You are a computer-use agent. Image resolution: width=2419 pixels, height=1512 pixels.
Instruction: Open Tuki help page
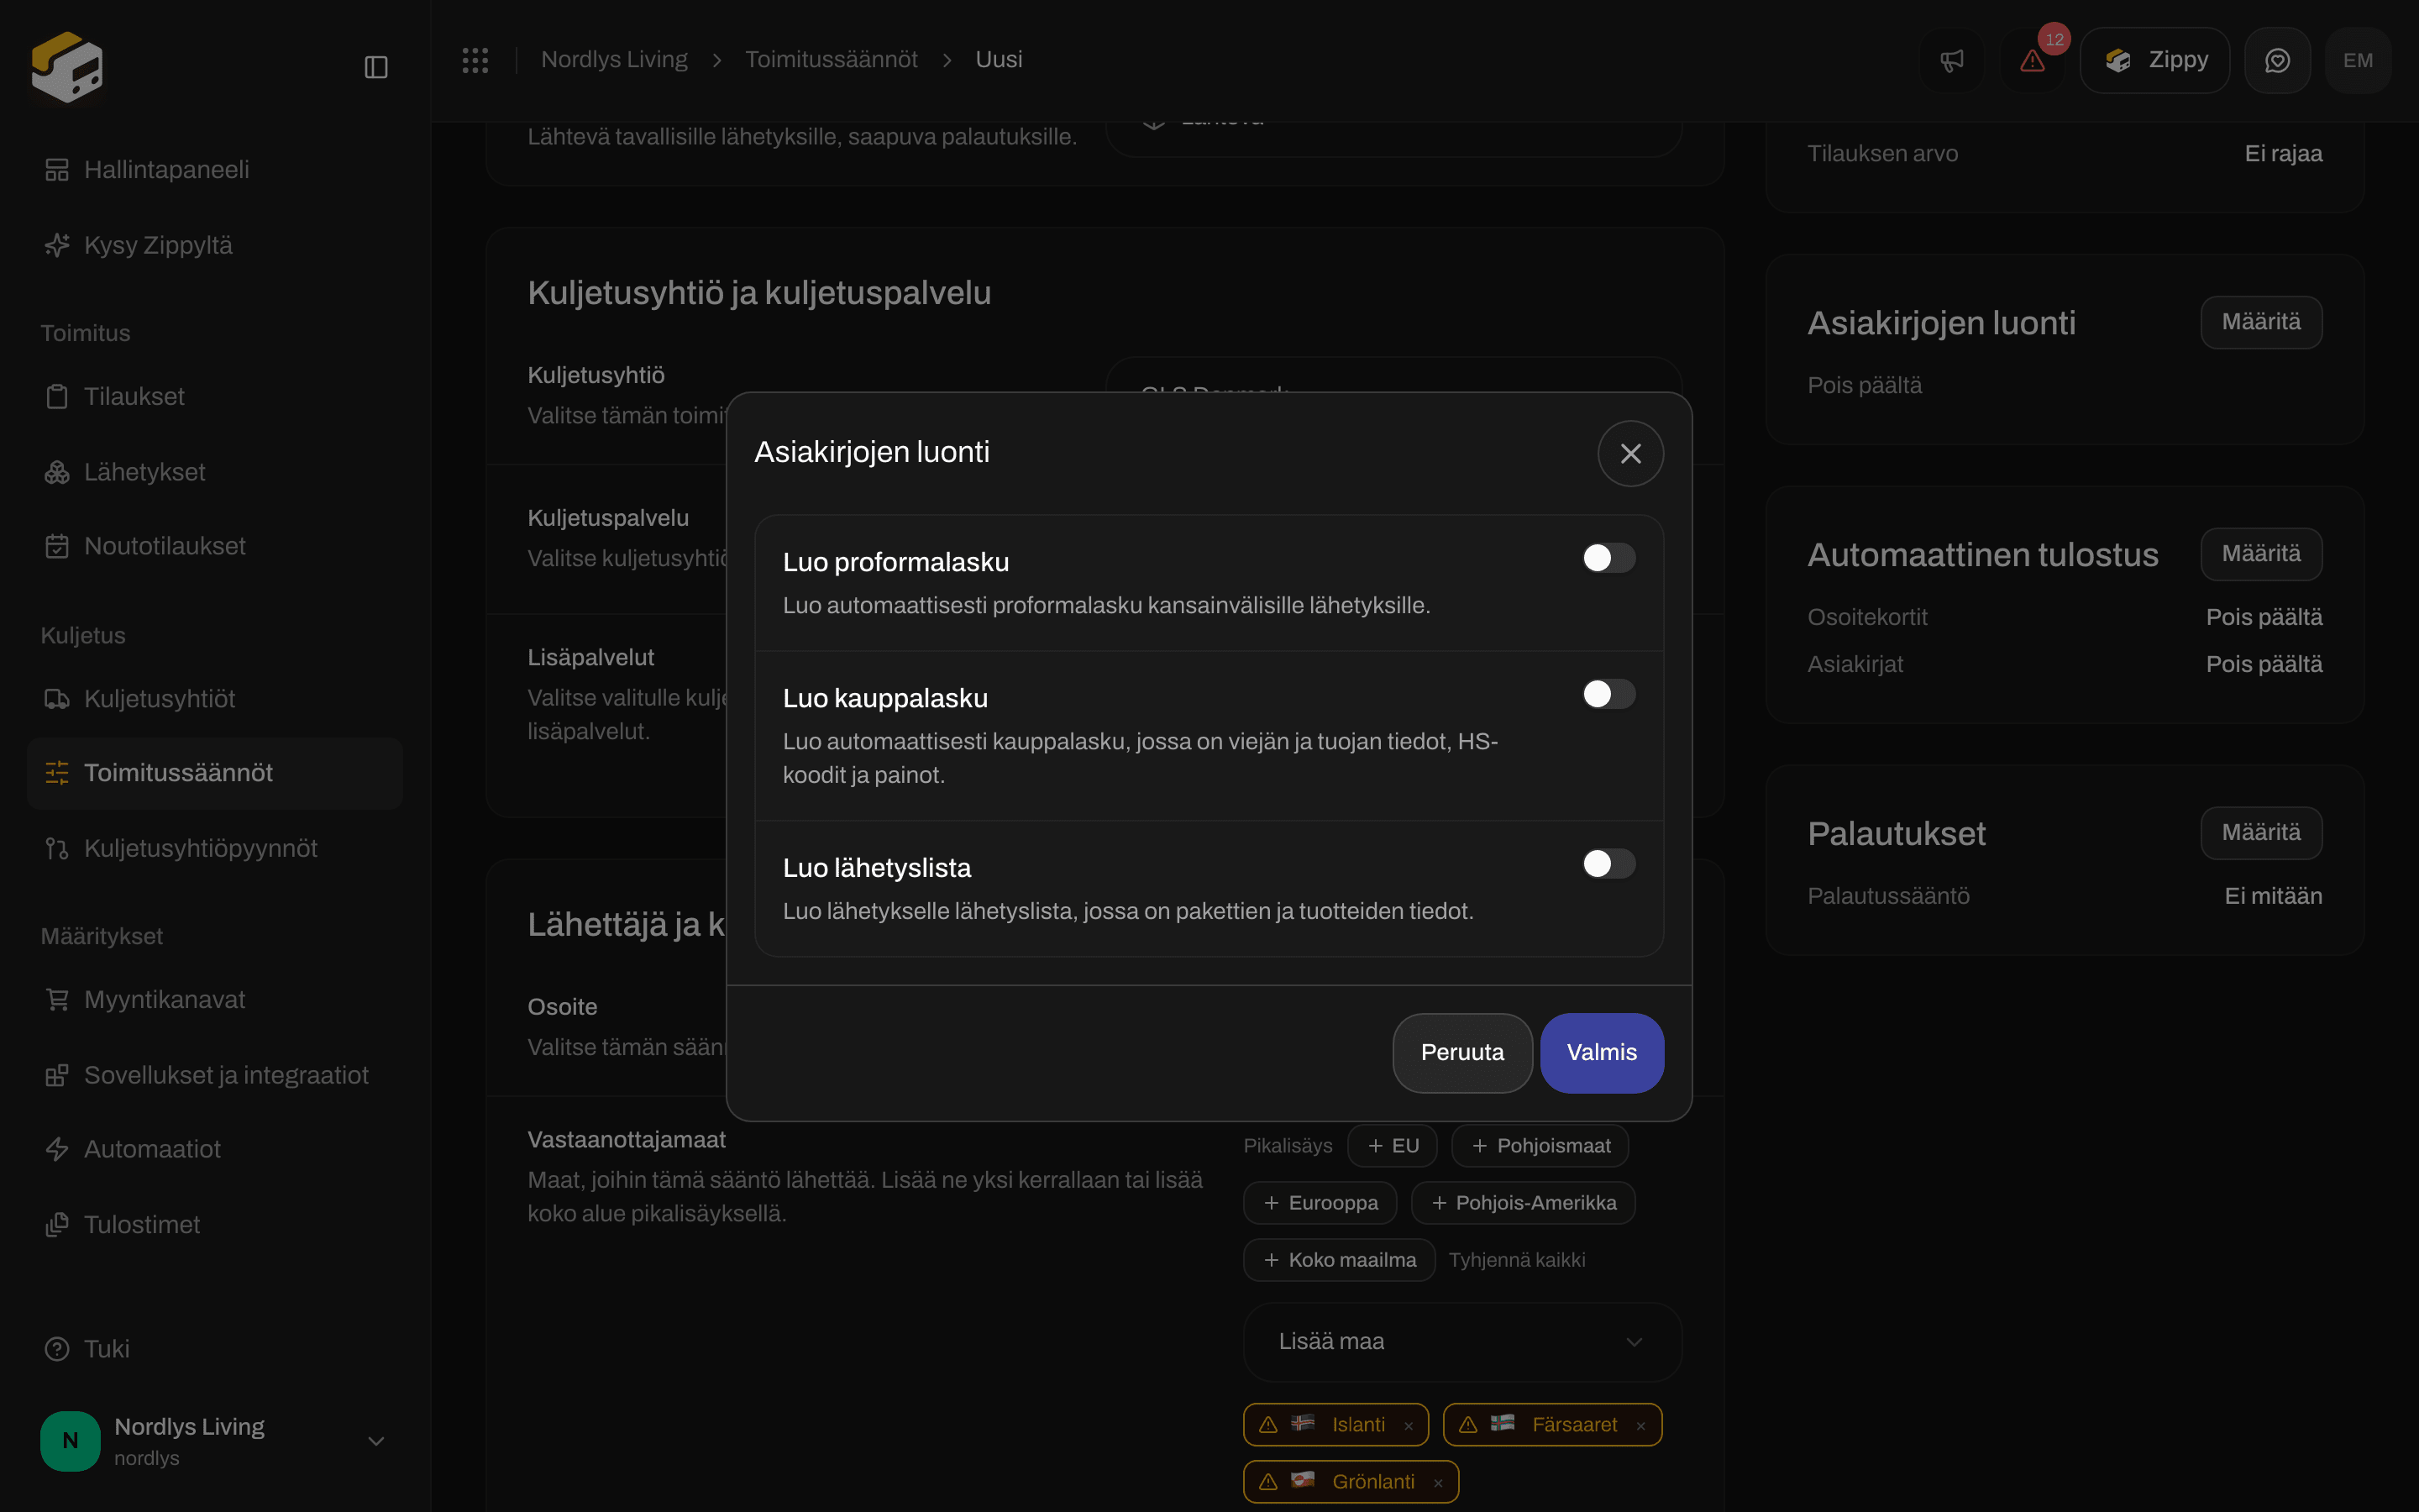click(215, 1349)
